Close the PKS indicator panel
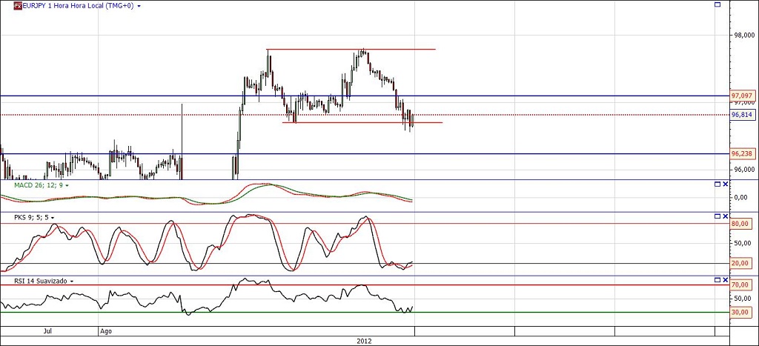The height and width of the screenshot is (346, 759). click(x=725, y=216)
